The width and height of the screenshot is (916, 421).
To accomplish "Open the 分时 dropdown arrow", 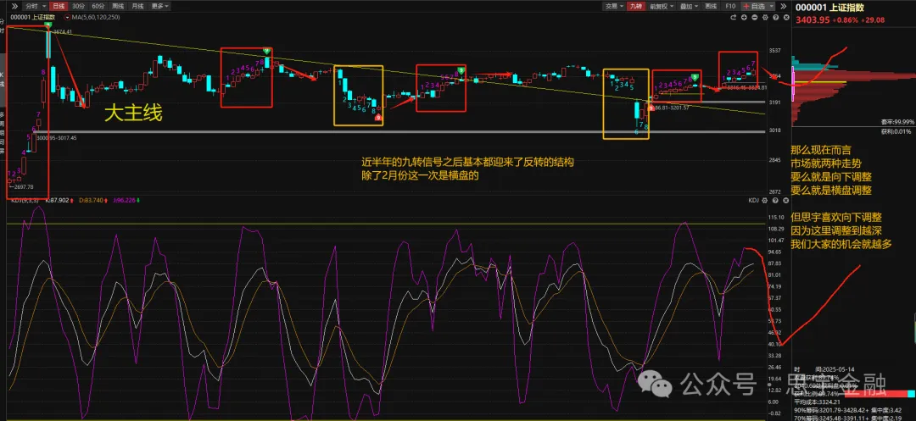I will click(x=44, y=6).
